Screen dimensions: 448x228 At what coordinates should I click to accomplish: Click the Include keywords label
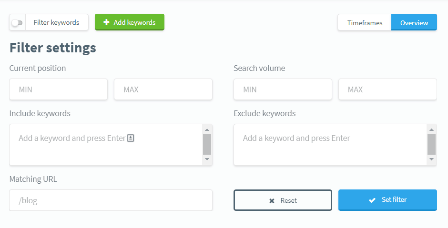tap(40, 113)
